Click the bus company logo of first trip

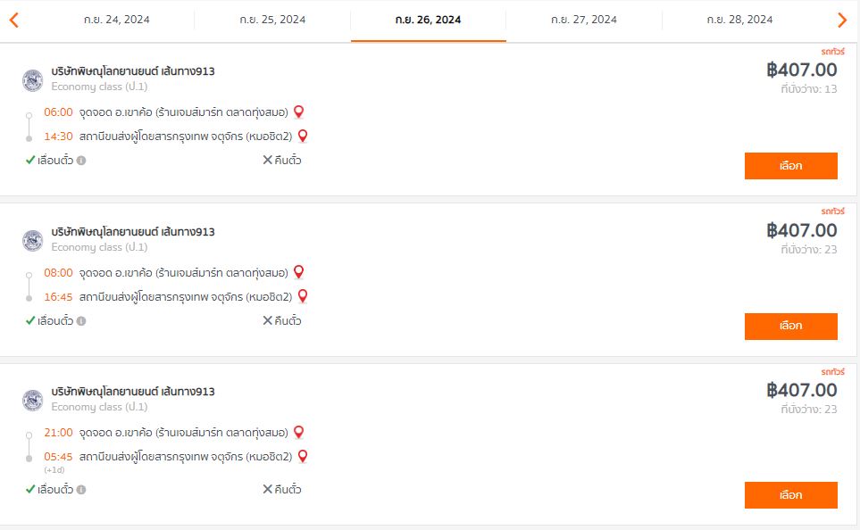click(x=33, y=80)
